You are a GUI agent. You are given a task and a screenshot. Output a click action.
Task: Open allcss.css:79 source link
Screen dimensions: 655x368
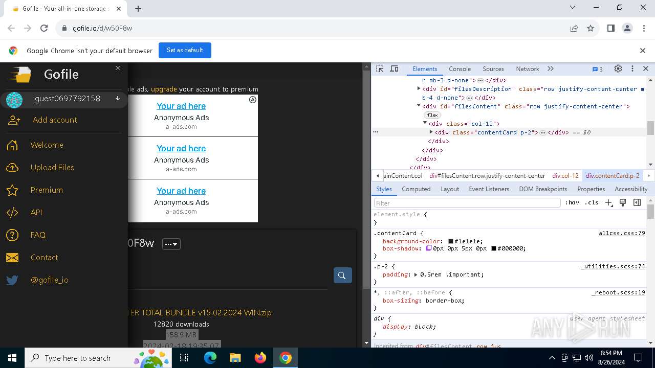point(622,233)
